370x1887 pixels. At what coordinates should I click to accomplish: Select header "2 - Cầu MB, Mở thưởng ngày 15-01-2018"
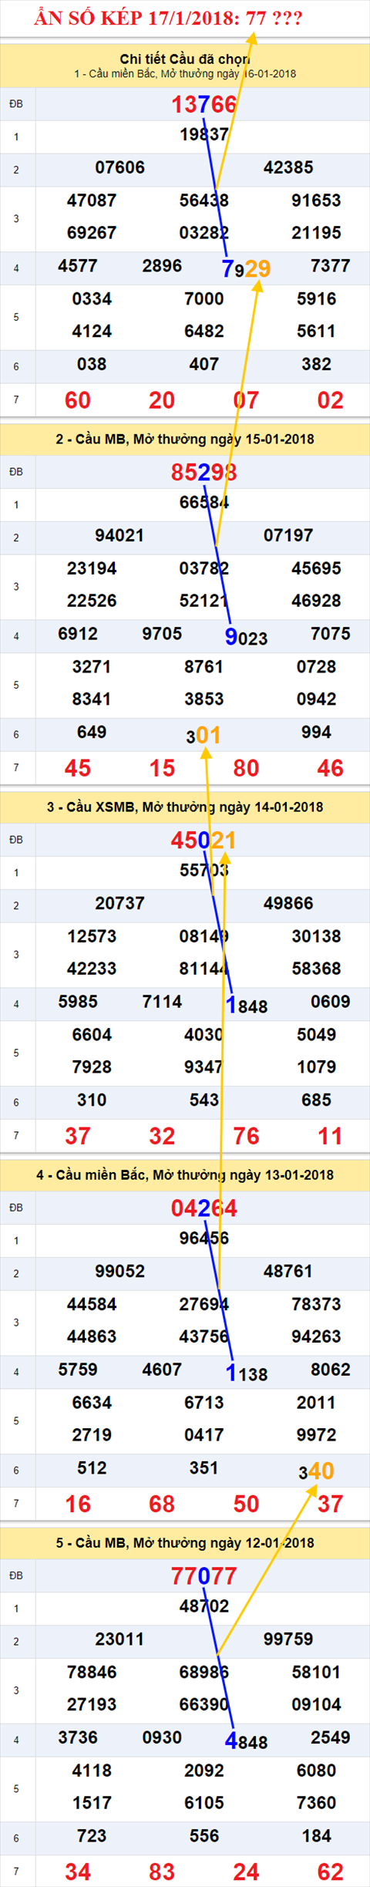185,440
